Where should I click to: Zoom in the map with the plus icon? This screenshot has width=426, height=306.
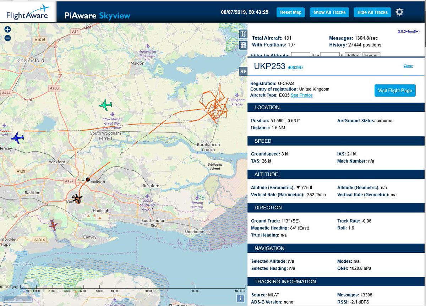[7, 30]
